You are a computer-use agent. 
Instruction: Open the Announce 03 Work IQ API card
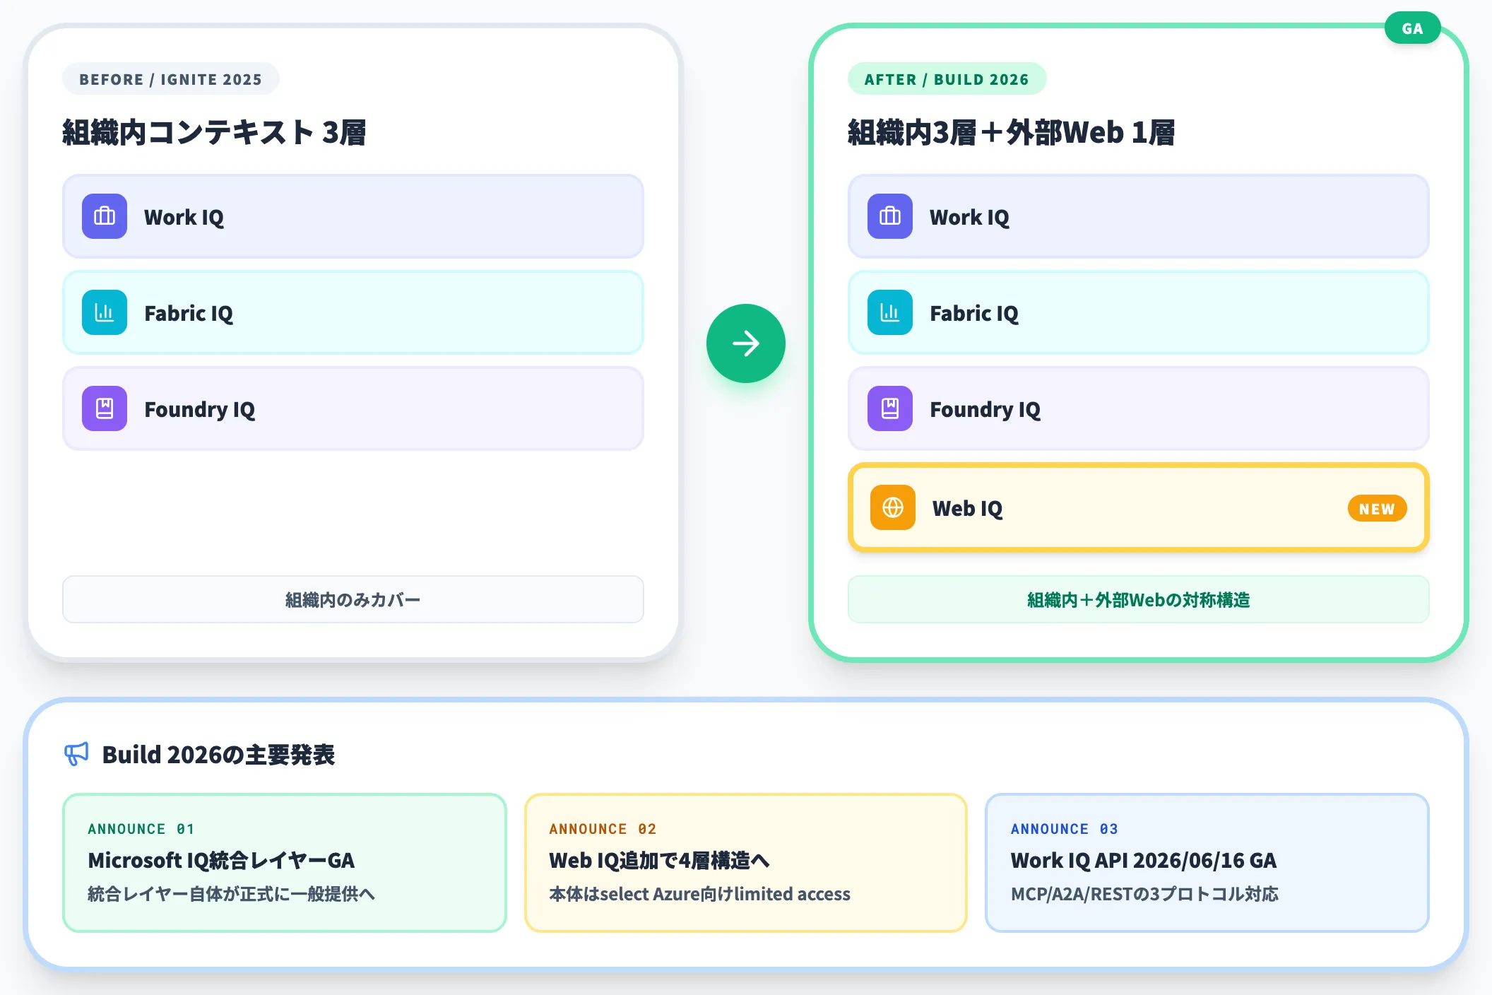point(1207,863)
